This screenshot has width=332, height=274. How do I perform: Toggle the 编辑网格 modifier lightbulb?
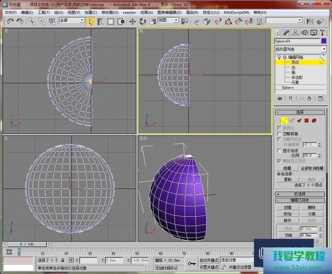point(279,57)
